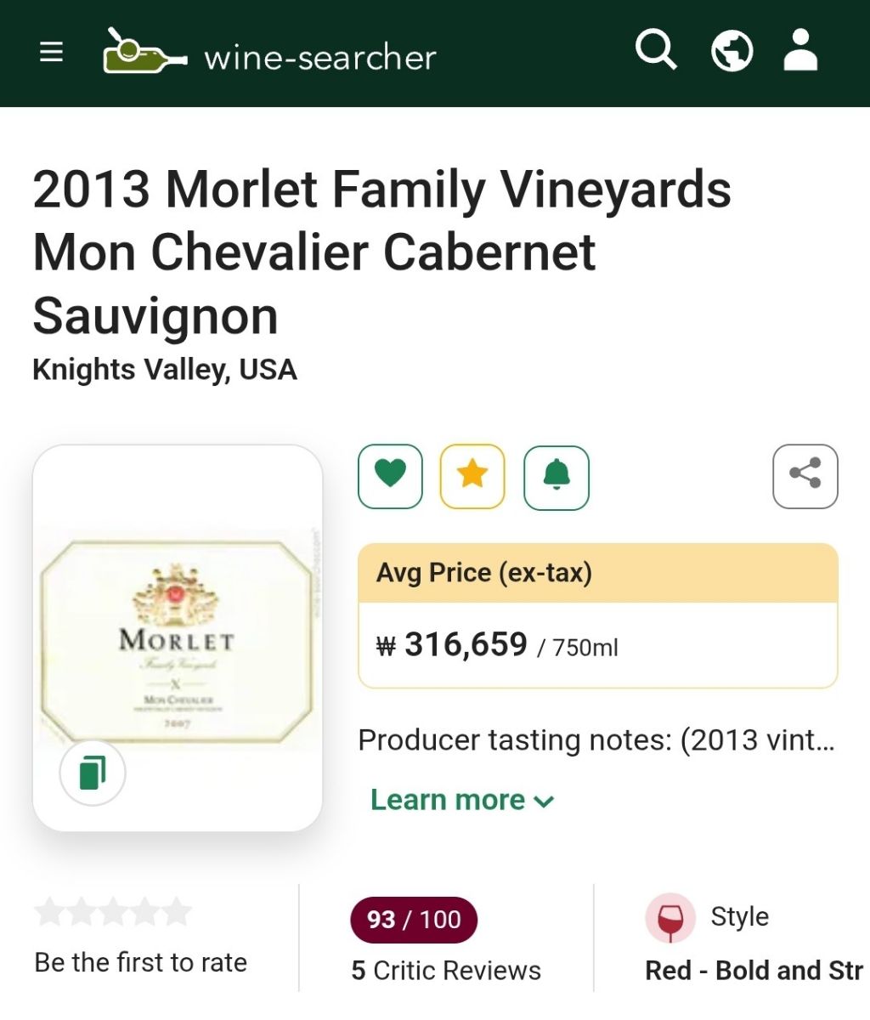
Task: Expand Learn more tasting notes
Action: (448, 800)
